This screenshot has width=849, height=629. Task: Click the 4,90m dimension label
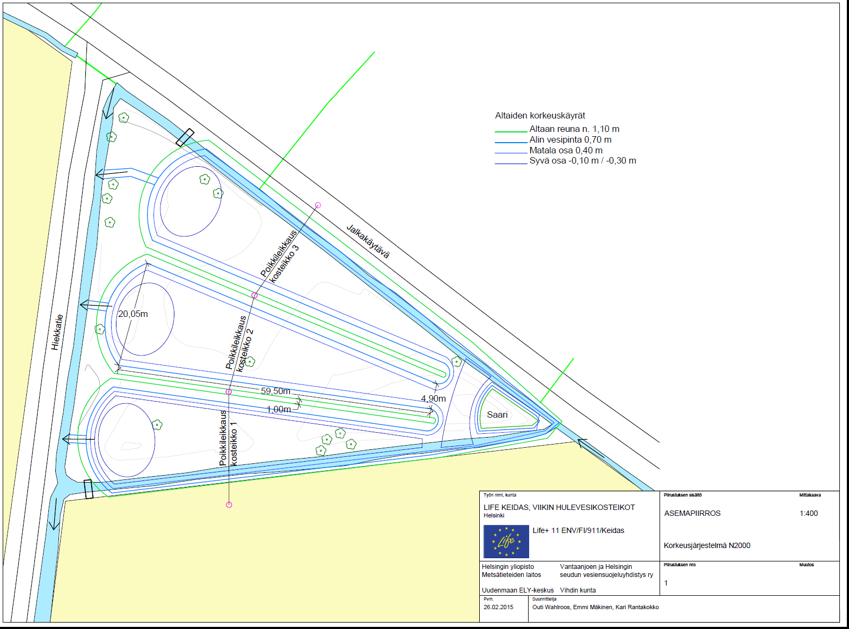[433, 398]
